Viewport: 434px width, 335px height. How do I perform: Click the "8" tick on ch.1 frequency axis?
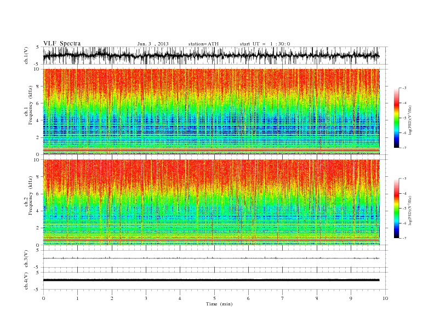[x=38, y=86]
